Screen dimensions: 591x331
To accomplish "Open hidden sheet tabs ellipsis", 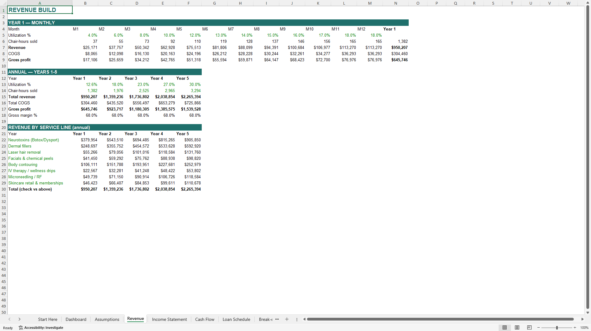I will coord(277,319).
